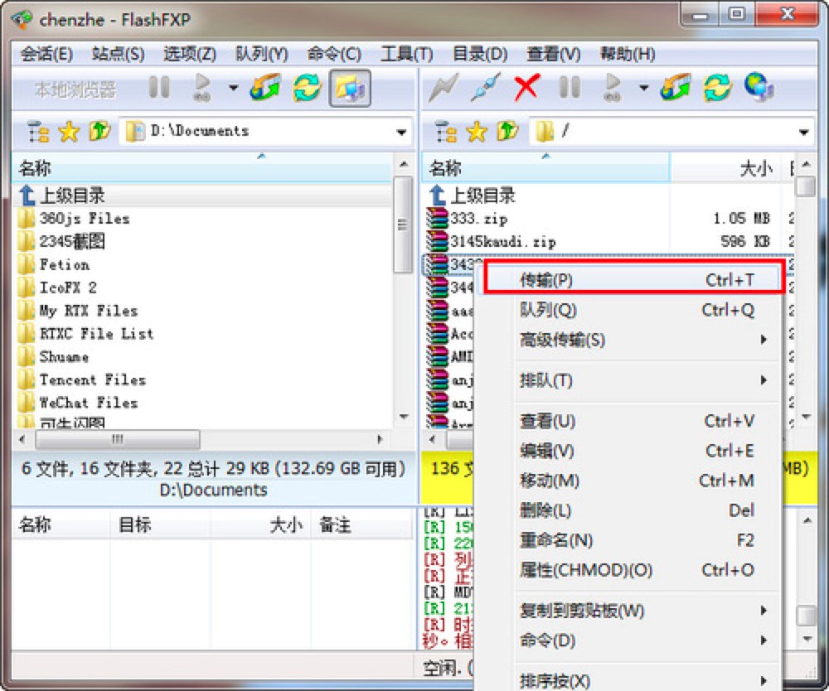Screen dimensions: 829x691
Task: Go up a folder in remote pane
Action: point(507,131)
